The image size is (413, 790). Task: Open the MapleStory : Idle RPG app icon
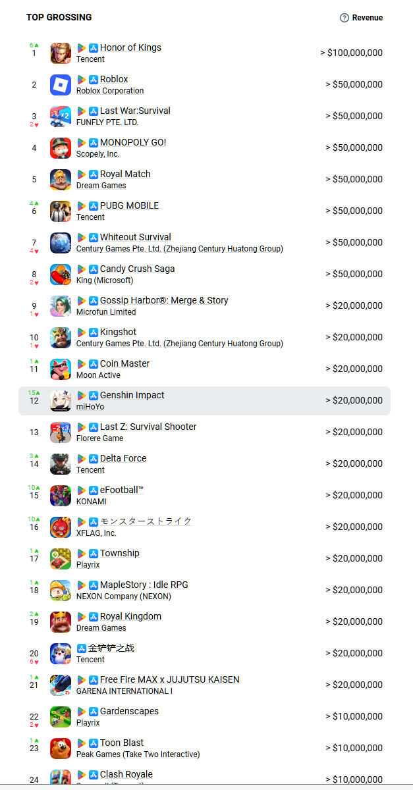click(61, 591)
